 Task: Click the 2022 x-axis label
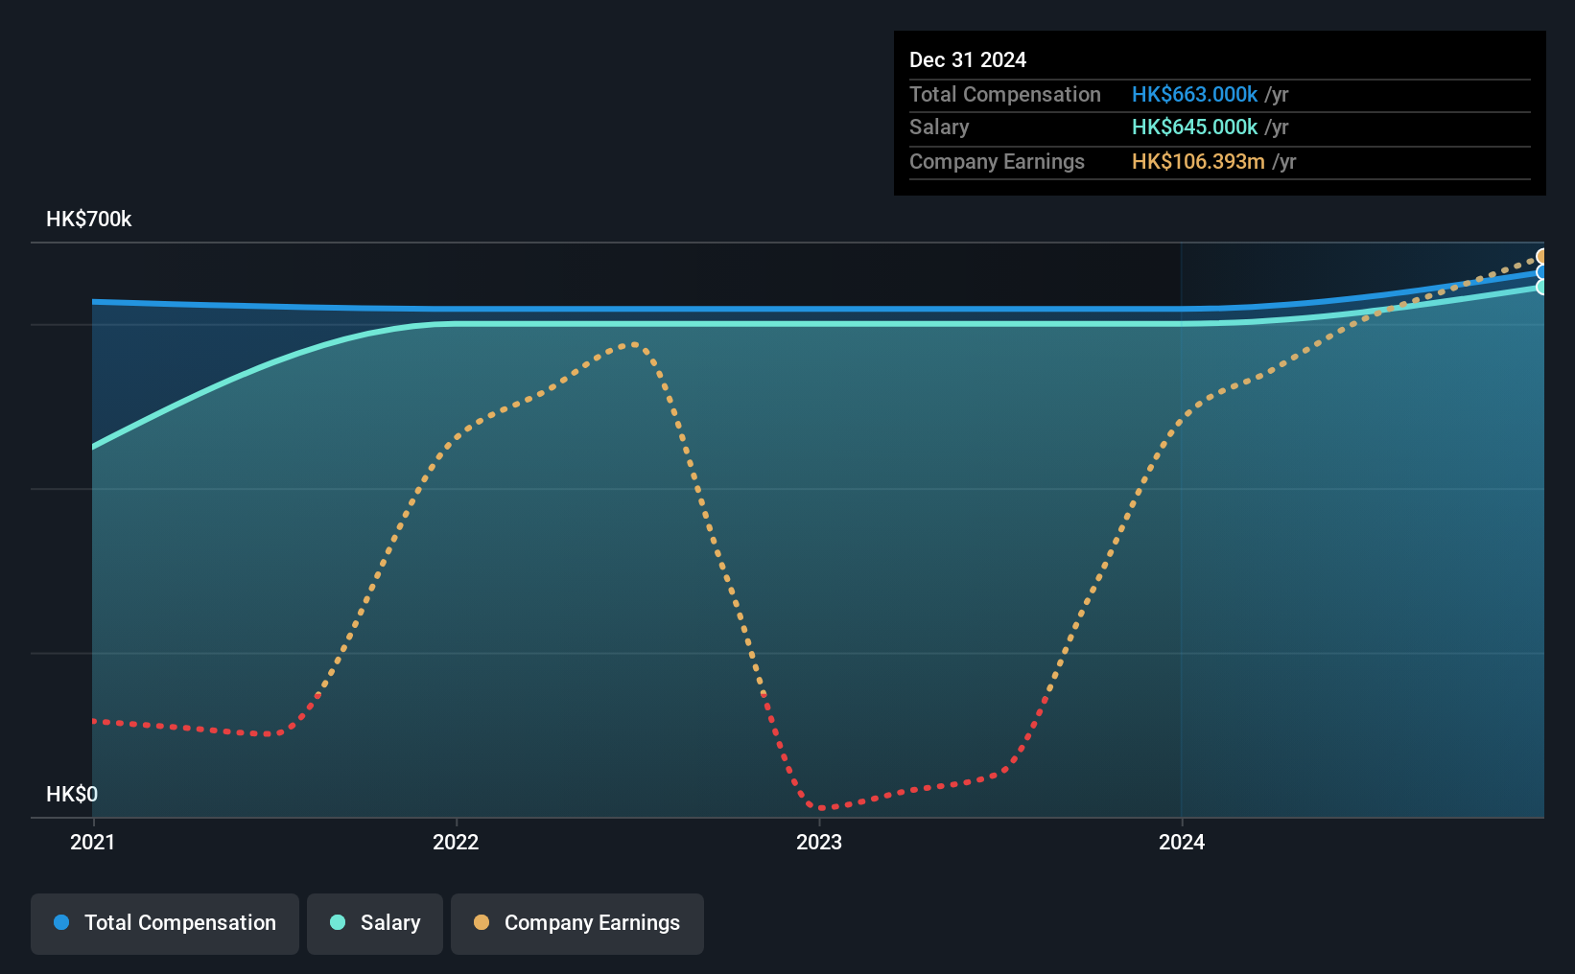pyautogui.click(x=456, y=843)
